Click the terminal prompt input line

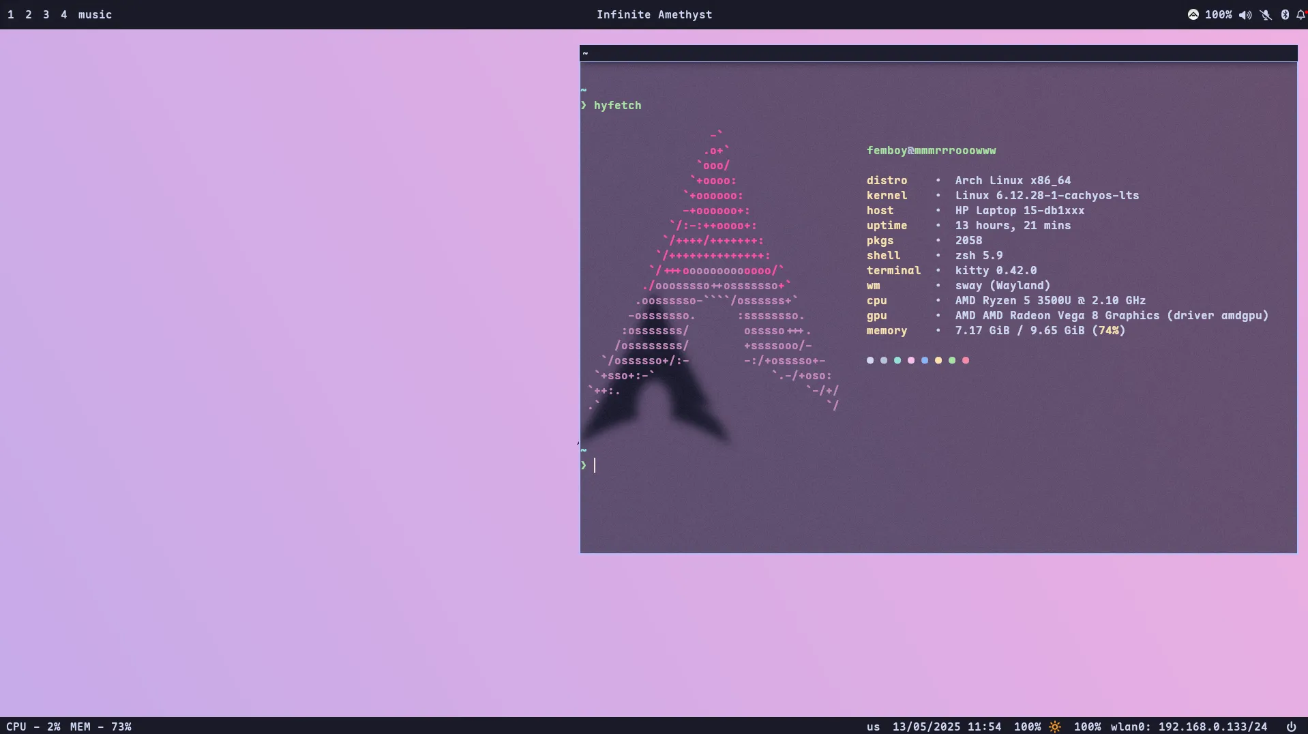[x=938, y=465]
